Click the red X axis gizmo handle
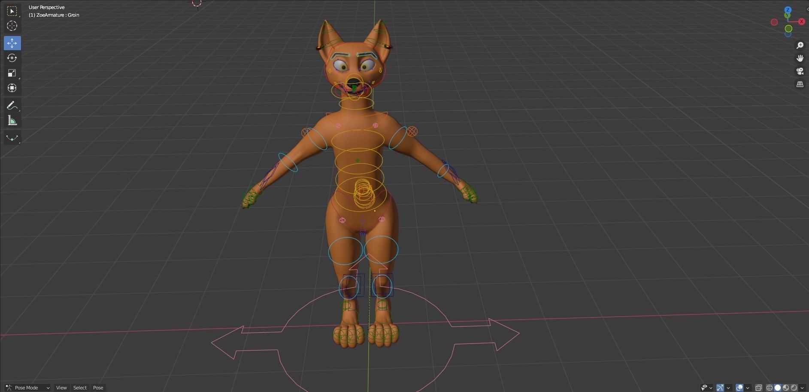This screenshot has height=392, width=809. (x=801, y=22)
